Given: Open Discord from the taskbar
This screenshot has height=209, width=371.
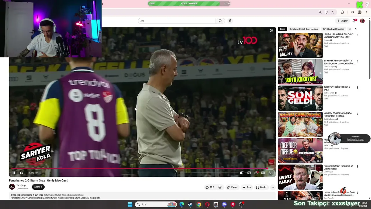Looking at the screenshot, I should click(224, 204).
